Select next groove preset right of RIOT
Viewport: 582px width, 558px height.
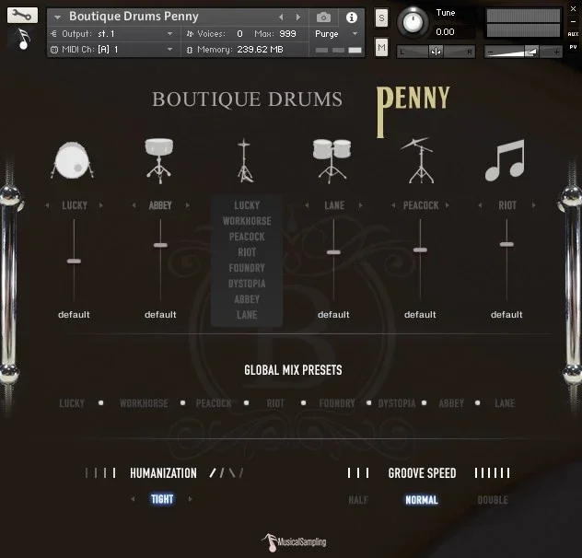534,205
